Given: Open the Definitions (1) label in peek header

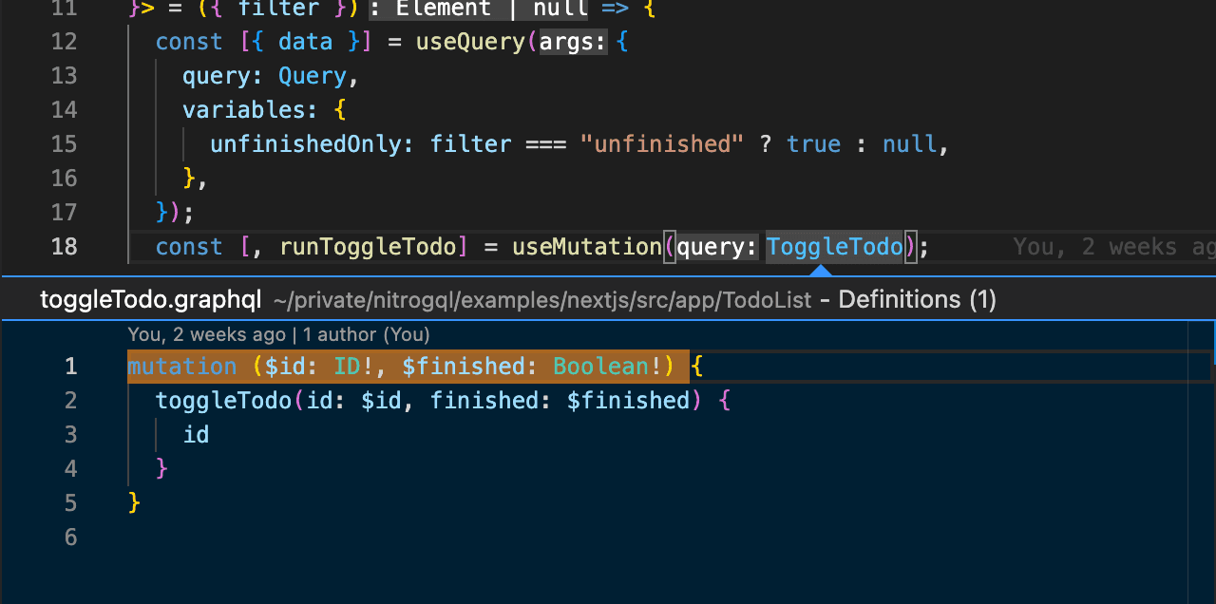Looking at the screenshot, I should click(x=915, y=299).
